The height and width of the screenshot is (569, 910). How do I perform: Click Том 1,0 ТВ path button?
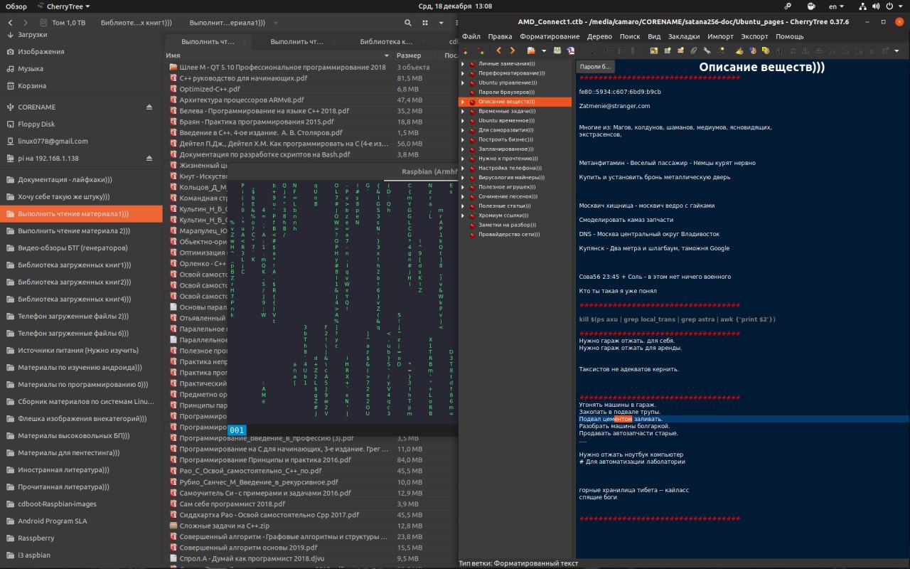[x=63, y=23]
